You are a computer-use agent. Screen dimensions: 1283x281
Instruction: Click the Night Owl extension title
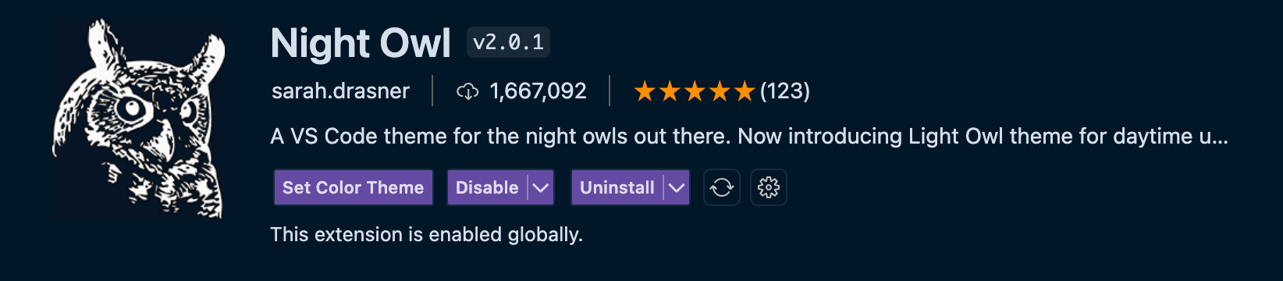pos(361,43)
